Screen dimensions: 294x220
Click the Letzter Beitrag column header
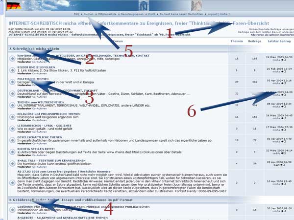pos(279,41)
